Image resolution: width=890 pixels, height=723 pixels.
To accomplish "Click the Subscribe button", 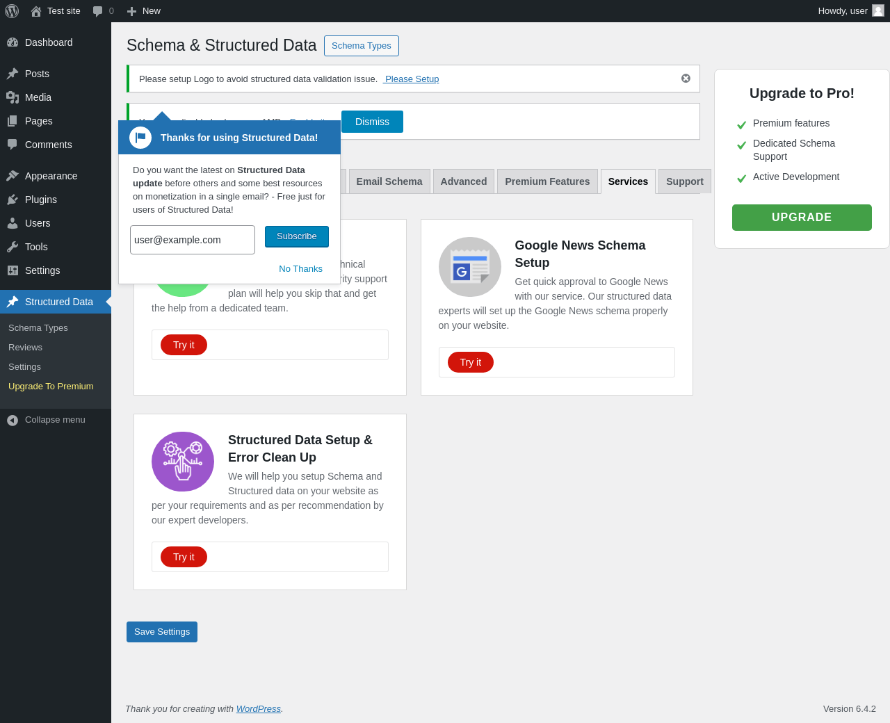I will click(x=297, y=236).
